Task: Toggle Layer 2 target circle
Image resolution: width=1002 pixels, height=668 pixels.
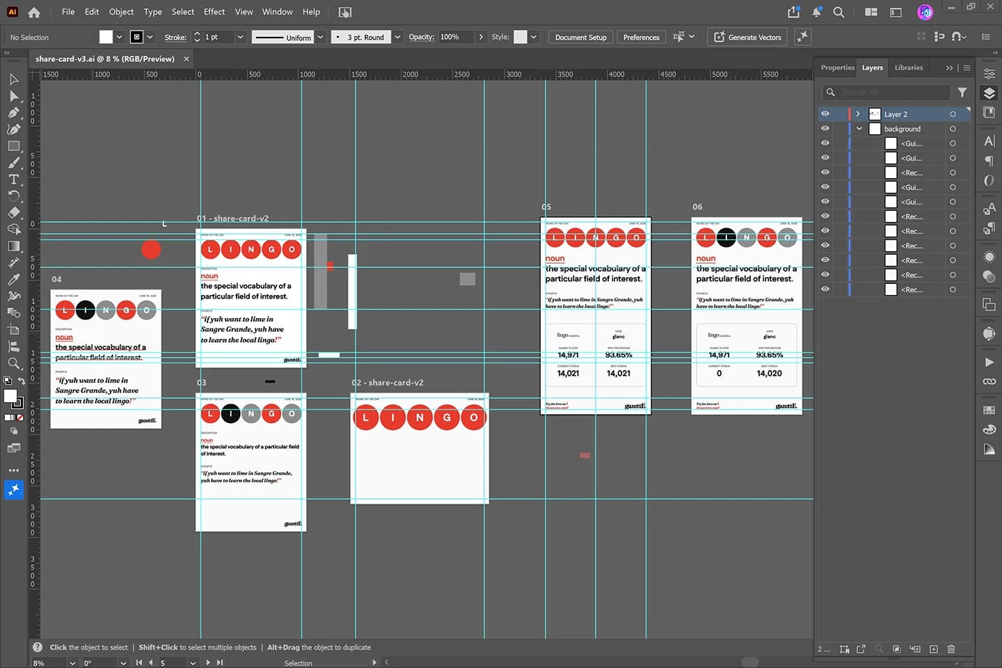Action: point(953,114)
